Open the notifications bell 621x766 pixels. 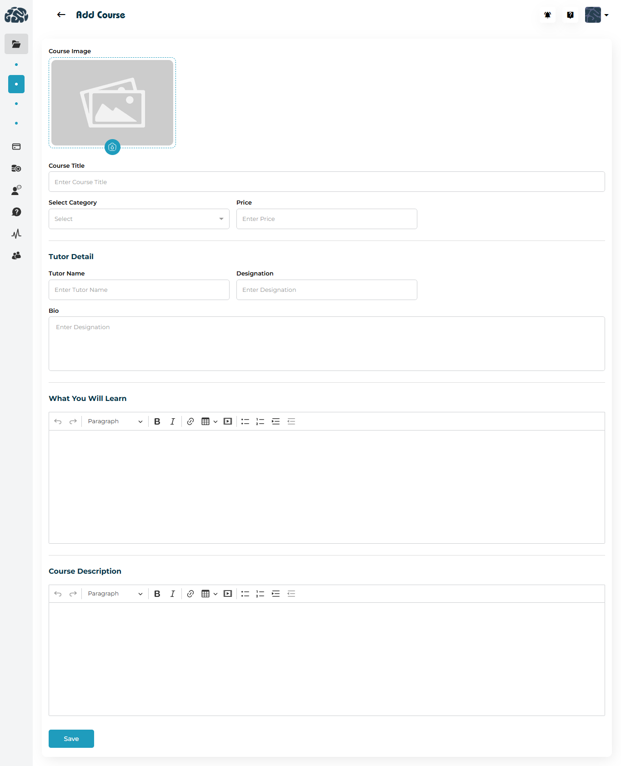click(547, 15)
